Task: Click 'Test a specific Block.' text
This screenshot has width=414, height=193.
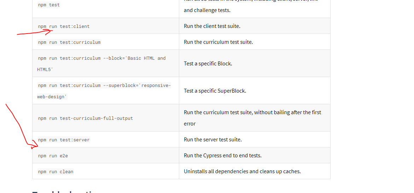Action: 208,64
